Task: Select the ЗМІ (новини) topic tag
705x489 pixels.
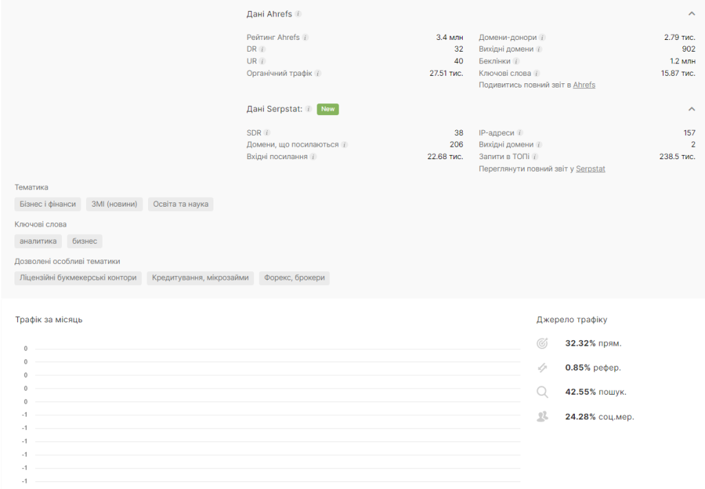Action: [x=115, y=205]
